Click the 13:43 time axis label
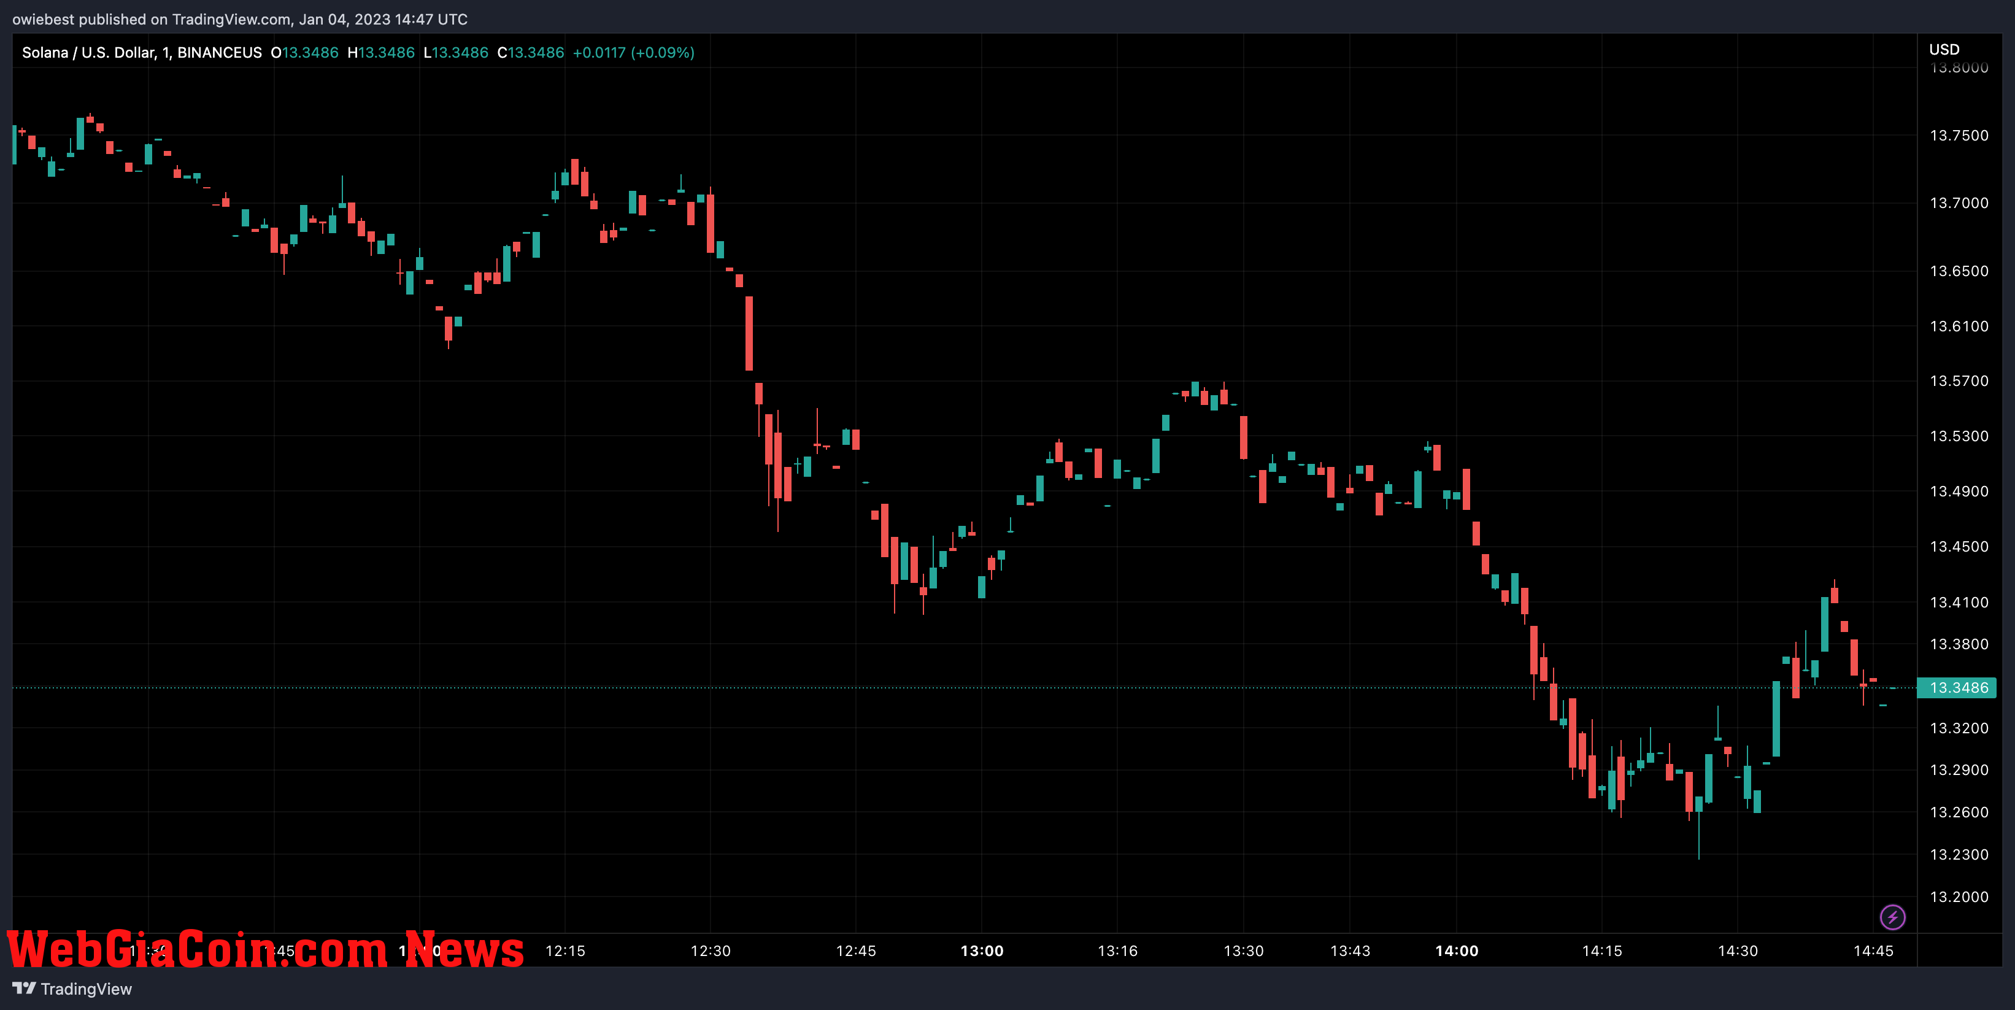The height and width of the screenshot is (1010, 2015). click(x=1350, y=950)
